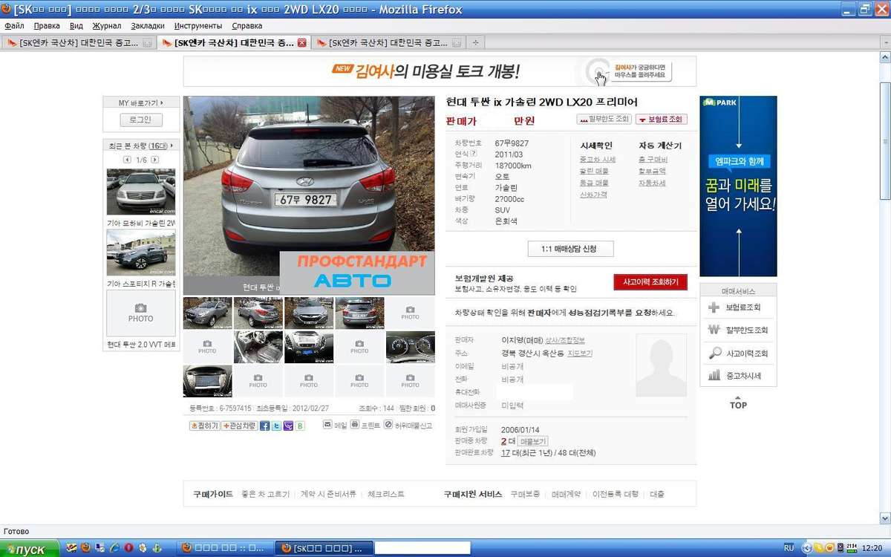Switch to the third SK엔카 browser tab
Image resolution: width=891 pixels, height=557 pixels.
pyautogui.click(x=388, y=43)
